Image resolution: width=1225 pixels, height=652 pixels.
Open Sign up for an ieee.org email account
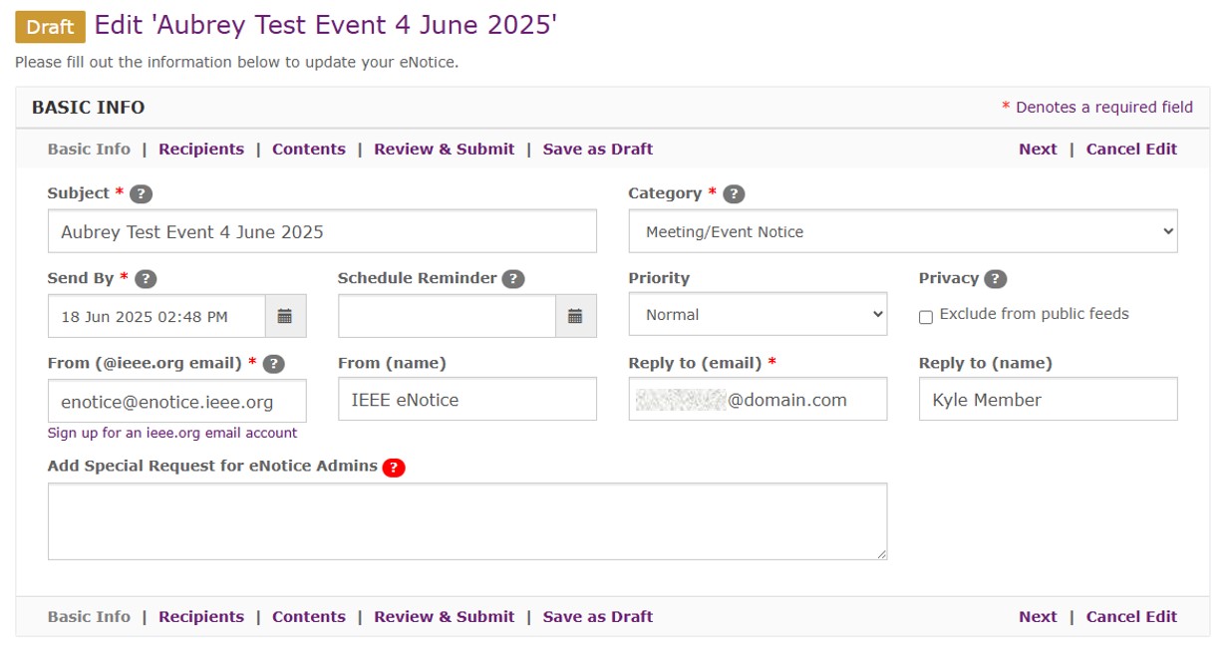click(172, 433)
